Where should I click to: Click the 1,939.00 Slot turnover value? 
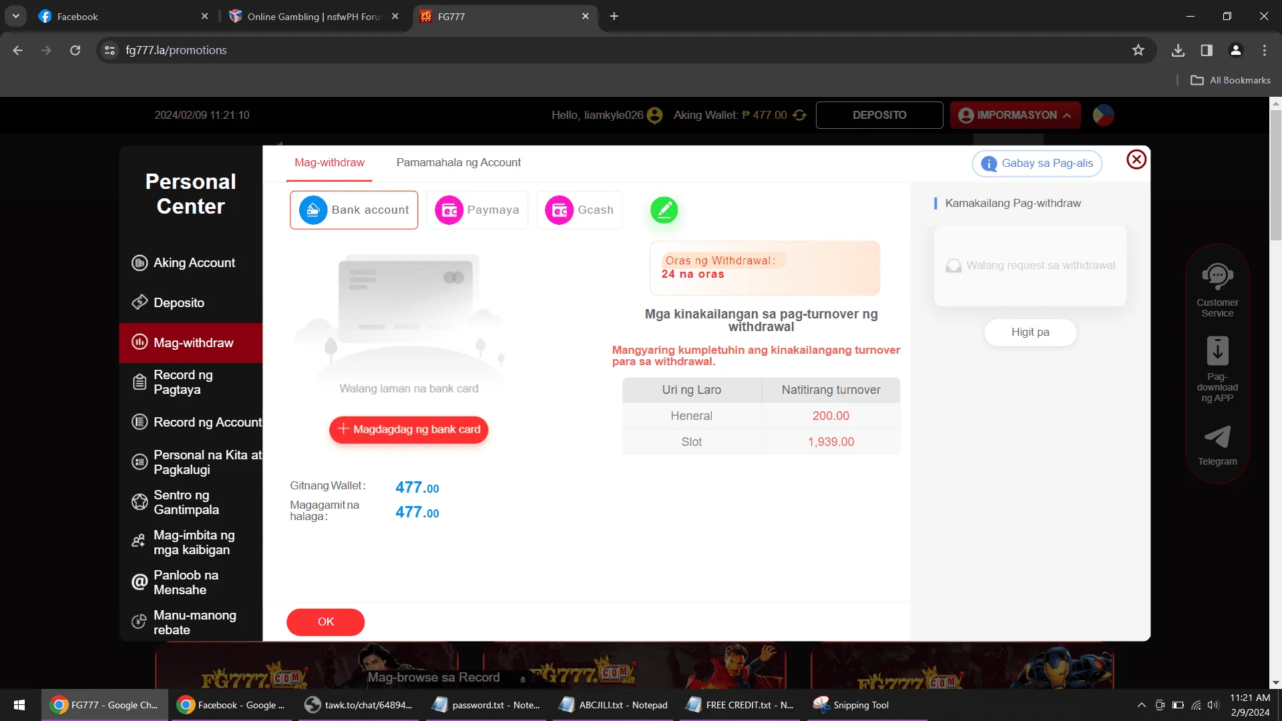pos(831,442)
